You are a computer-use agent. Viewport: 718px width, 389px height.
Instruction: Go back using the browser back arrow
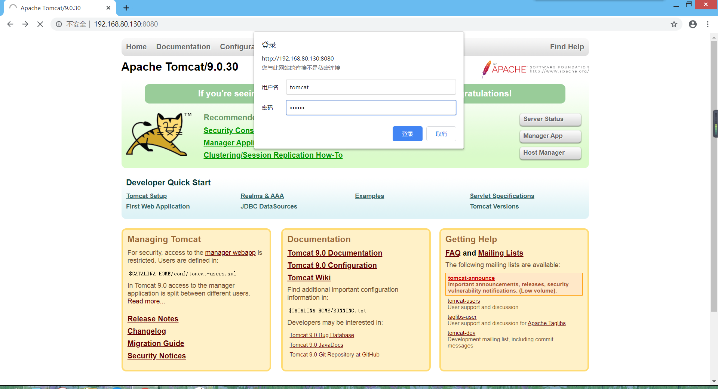pyautogui.click(x=10, y=24)
